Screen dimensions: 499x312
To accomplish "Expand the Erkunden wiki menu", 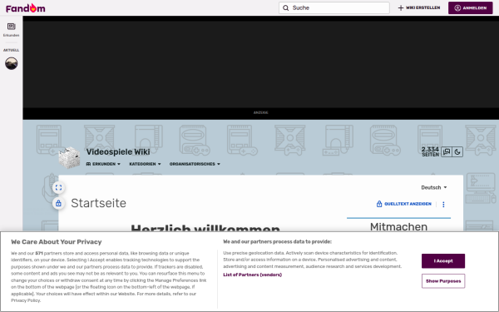I will 103,164.
